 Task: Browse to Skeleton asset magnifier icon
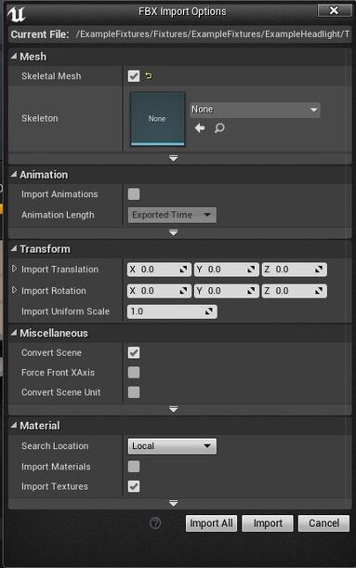click(x=219, y=128)
